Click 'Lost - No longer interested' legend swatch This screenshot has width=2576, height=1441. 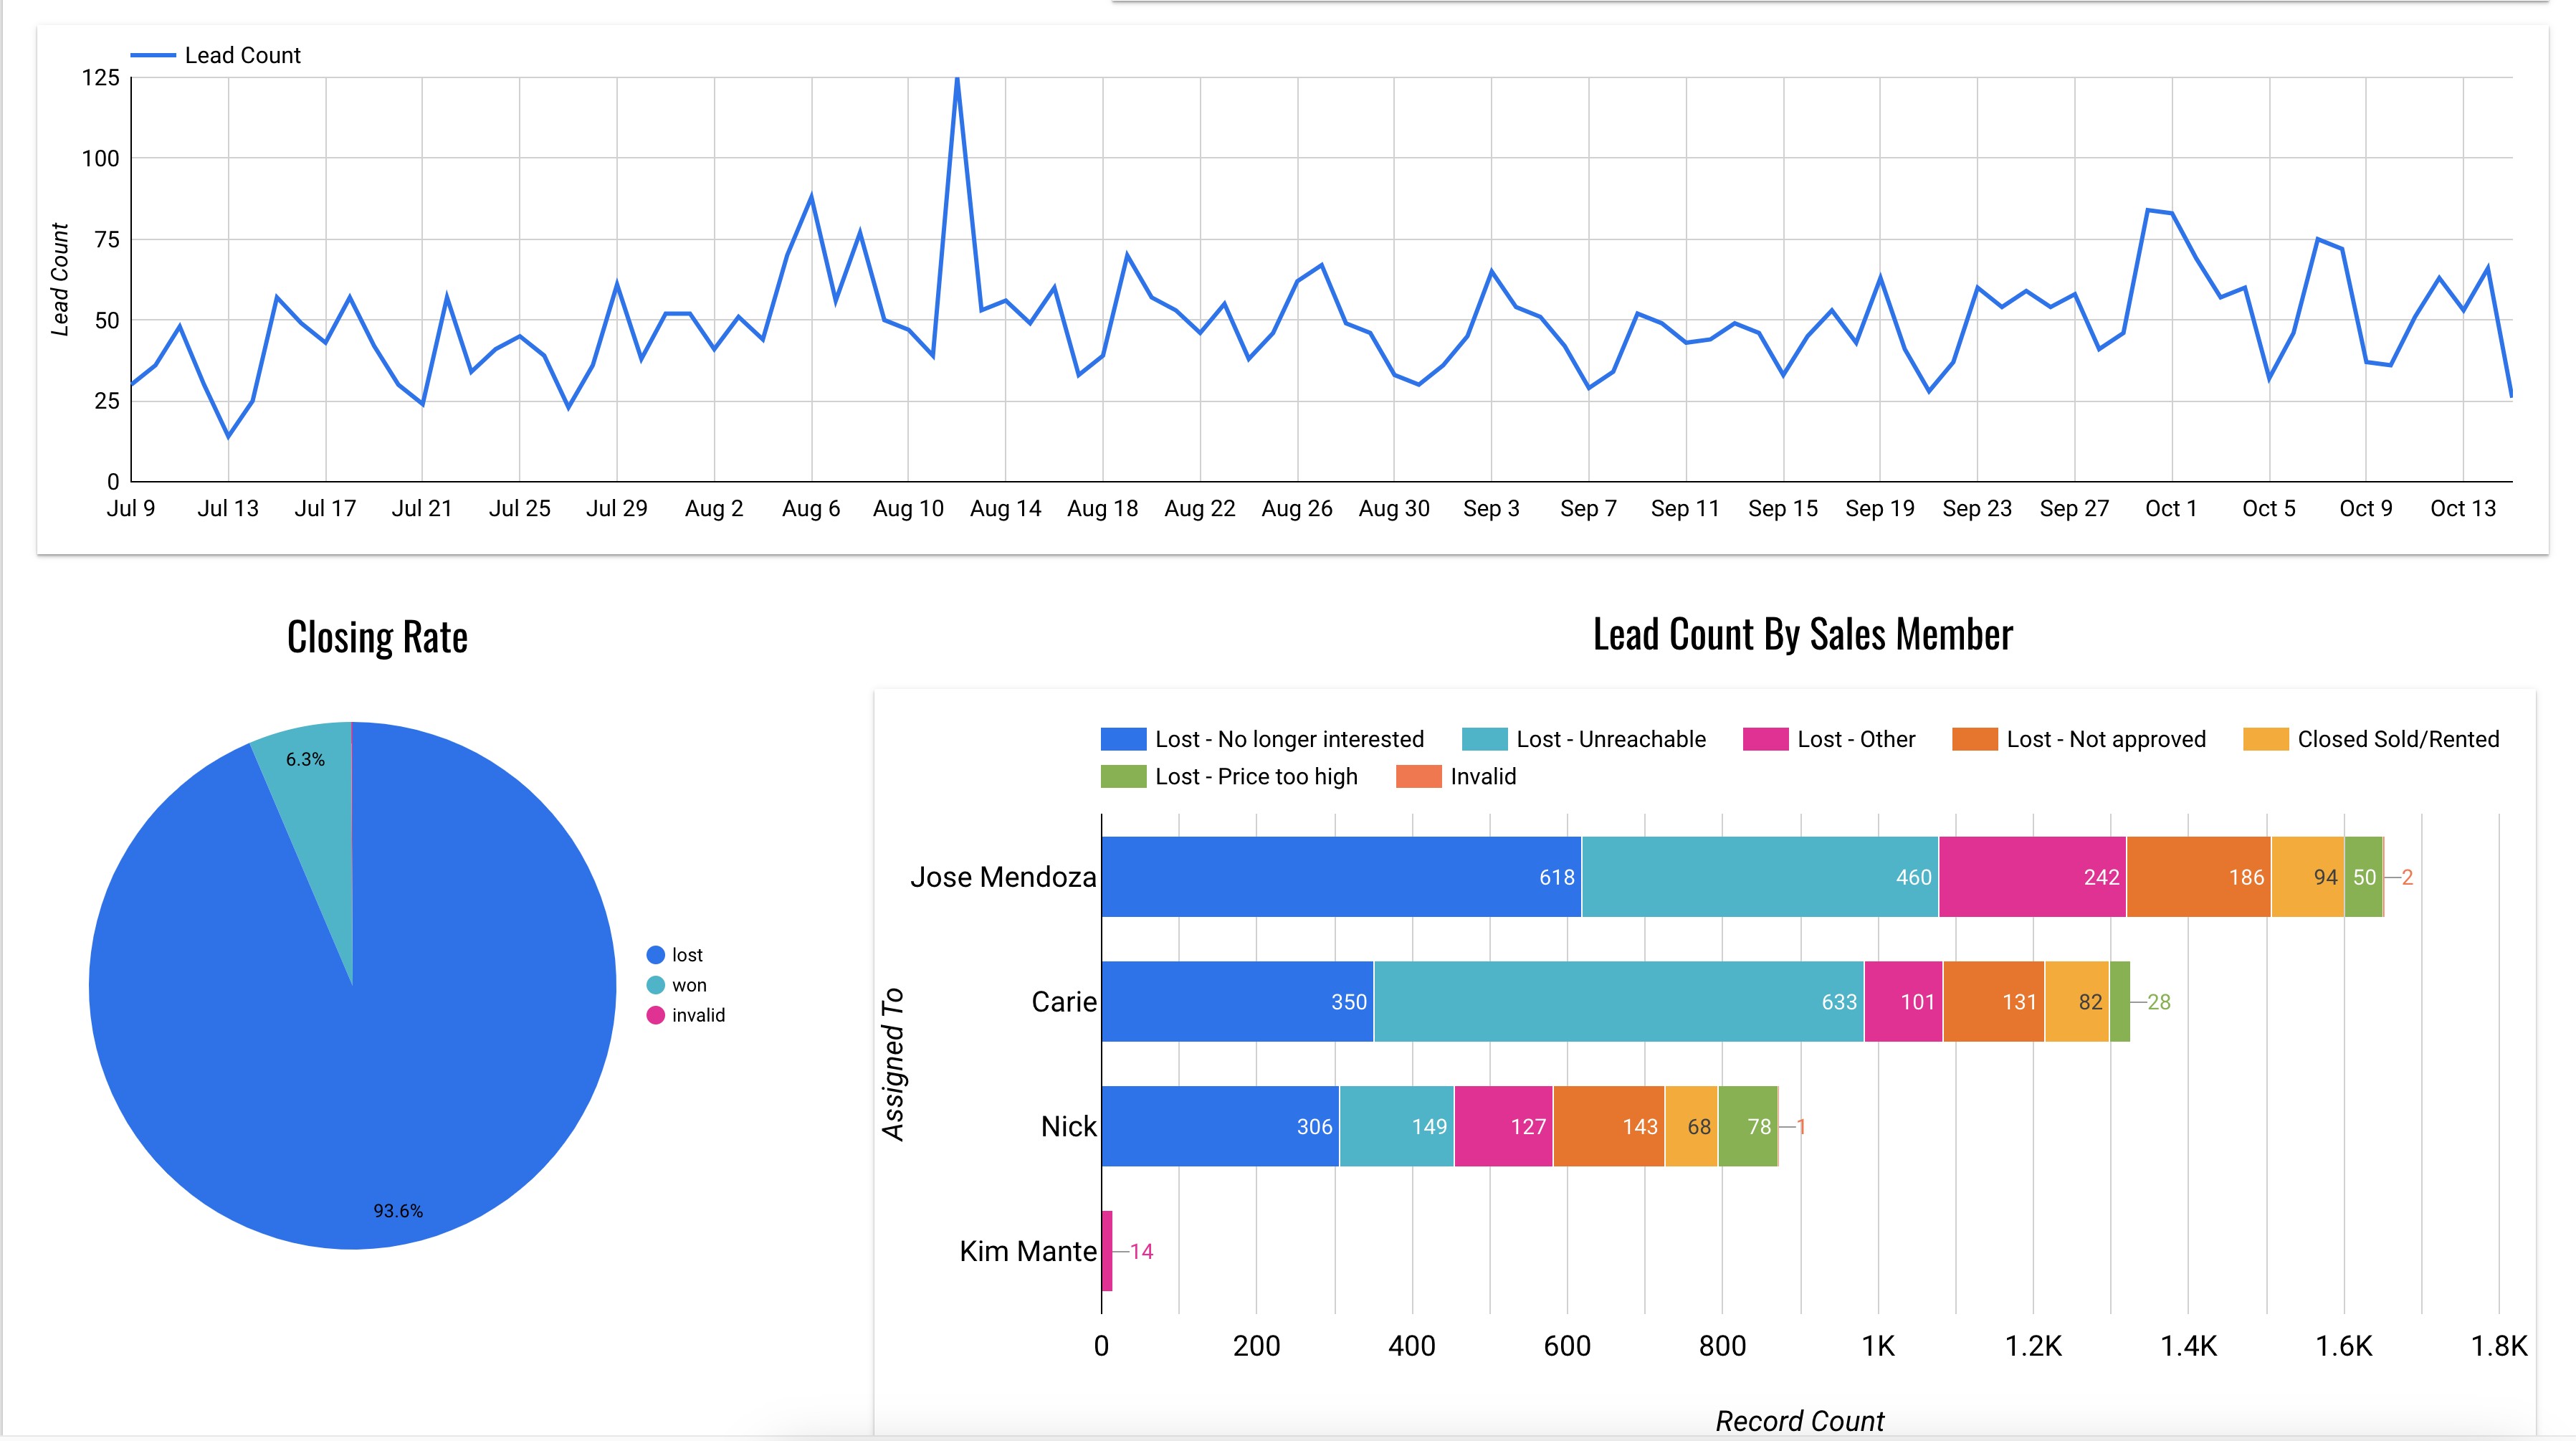click(1123, 739)
